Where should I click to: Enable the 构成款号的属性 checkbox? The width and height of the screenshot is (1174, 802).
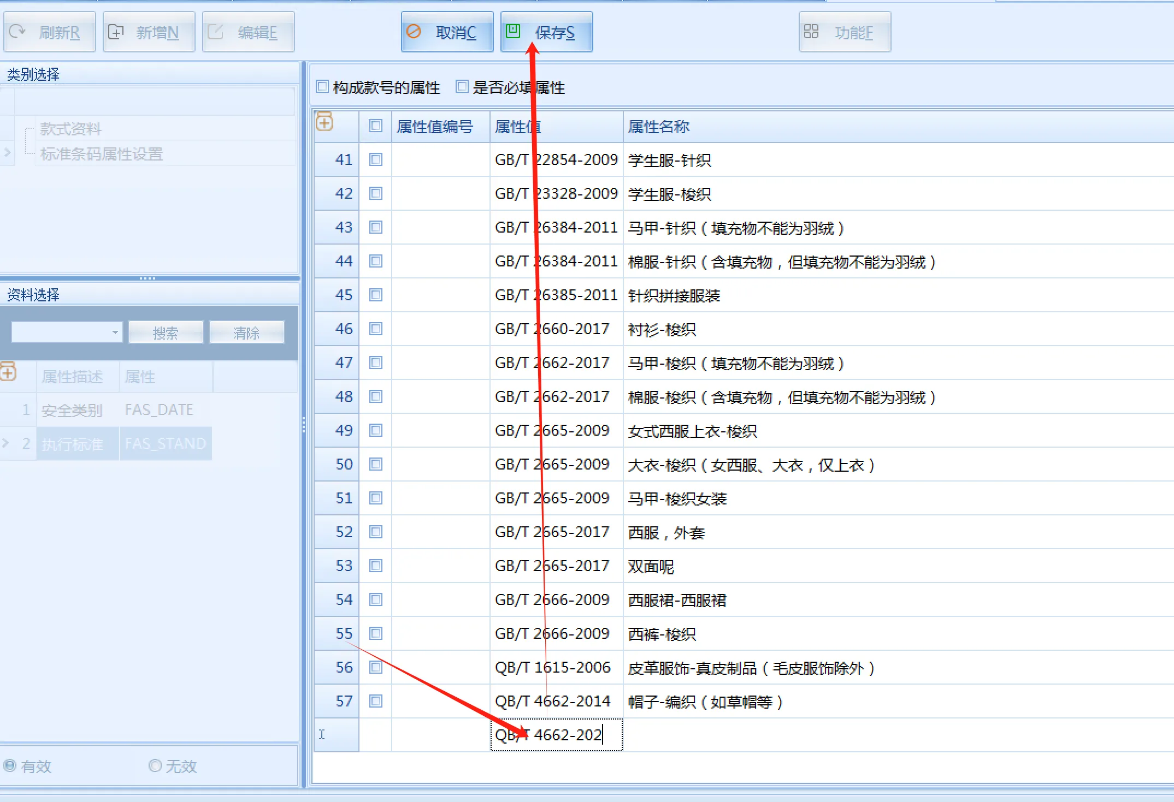322,86
